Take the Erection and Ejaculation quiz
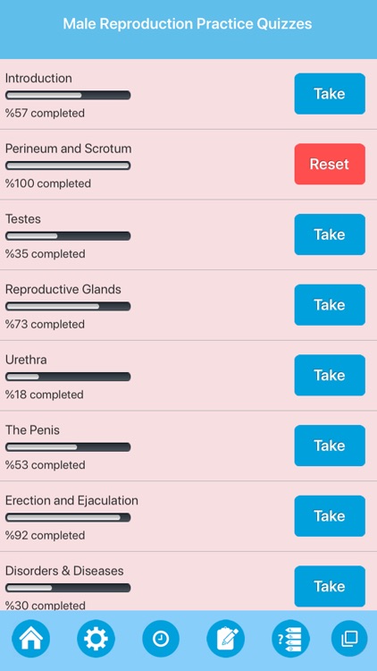Image resolution: width=377 pixels, height=671 pixels. (x=330, y=516)
